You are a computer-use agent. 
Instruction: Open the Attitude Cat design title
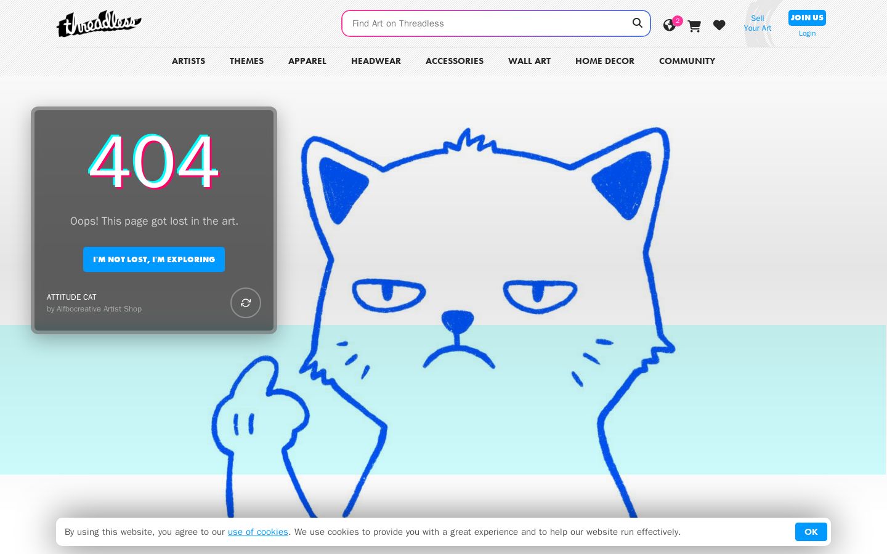pyautogui.click(x=71, y=297)
